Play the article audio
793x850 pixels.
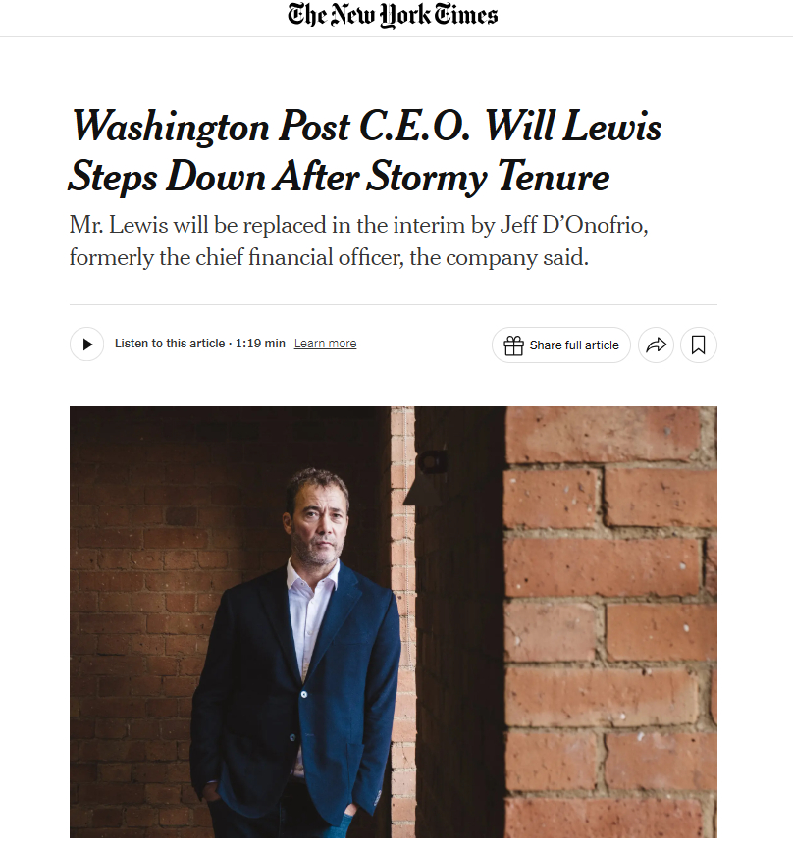(x=86, y=345)
